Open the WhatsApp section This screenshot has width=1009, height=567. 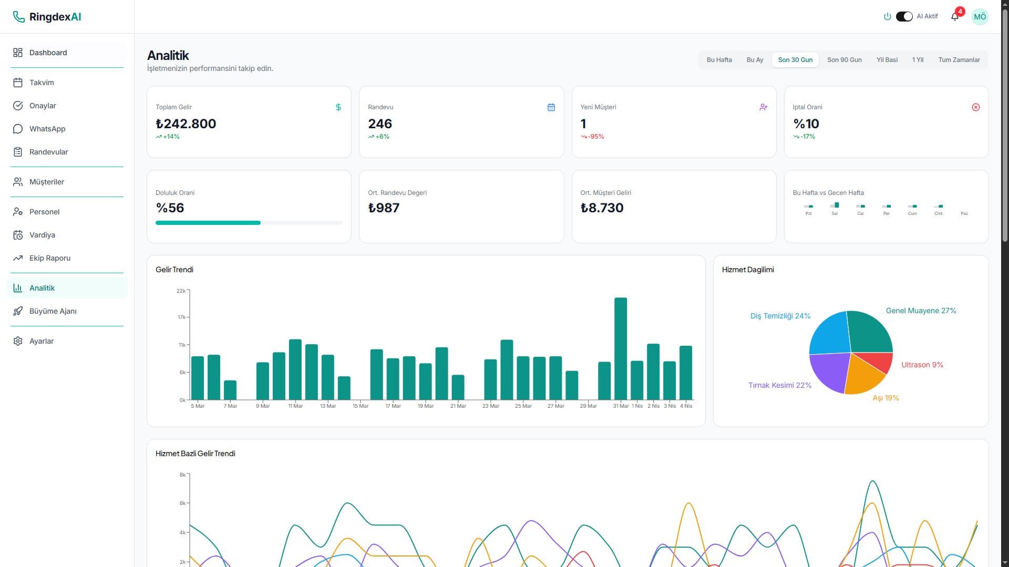67,129
